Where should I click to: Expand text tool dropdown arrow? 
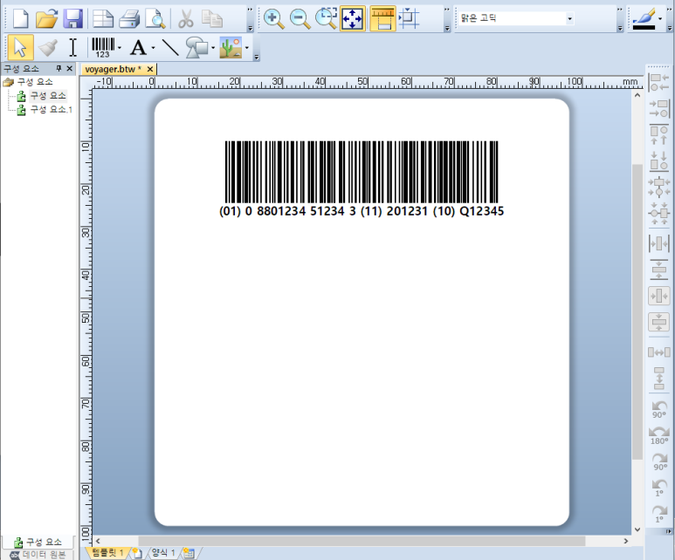coord(153,48)
